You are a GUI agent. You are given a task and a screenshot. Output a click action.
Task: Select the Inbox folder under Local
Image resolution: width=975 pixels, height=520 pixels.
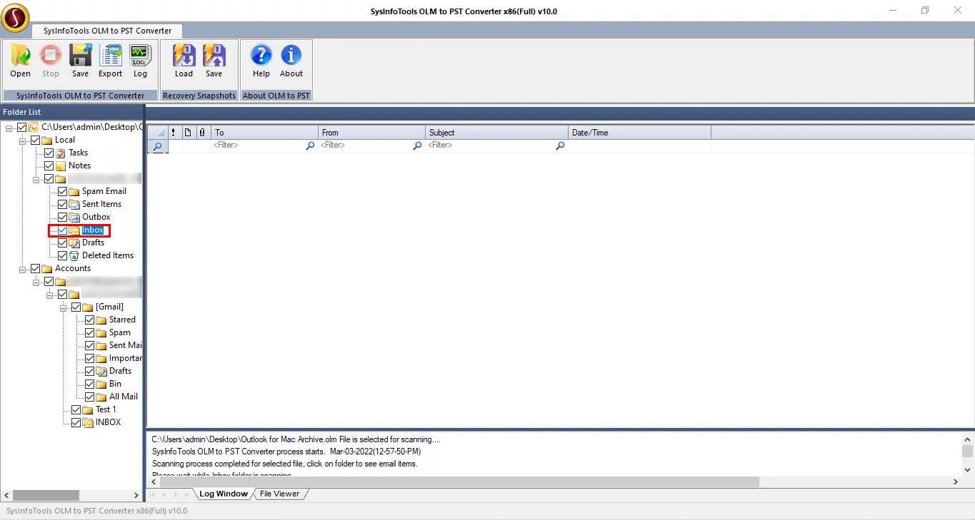click(93, 230)
